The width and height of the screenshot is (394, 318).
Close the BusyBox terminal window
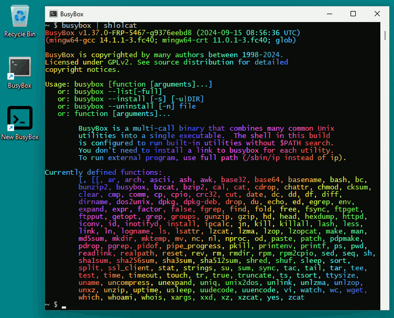pos(377,14)
